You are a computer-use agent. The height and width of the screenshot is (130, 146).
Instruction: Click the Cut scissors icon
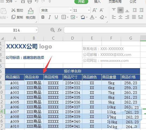[13, 10]
